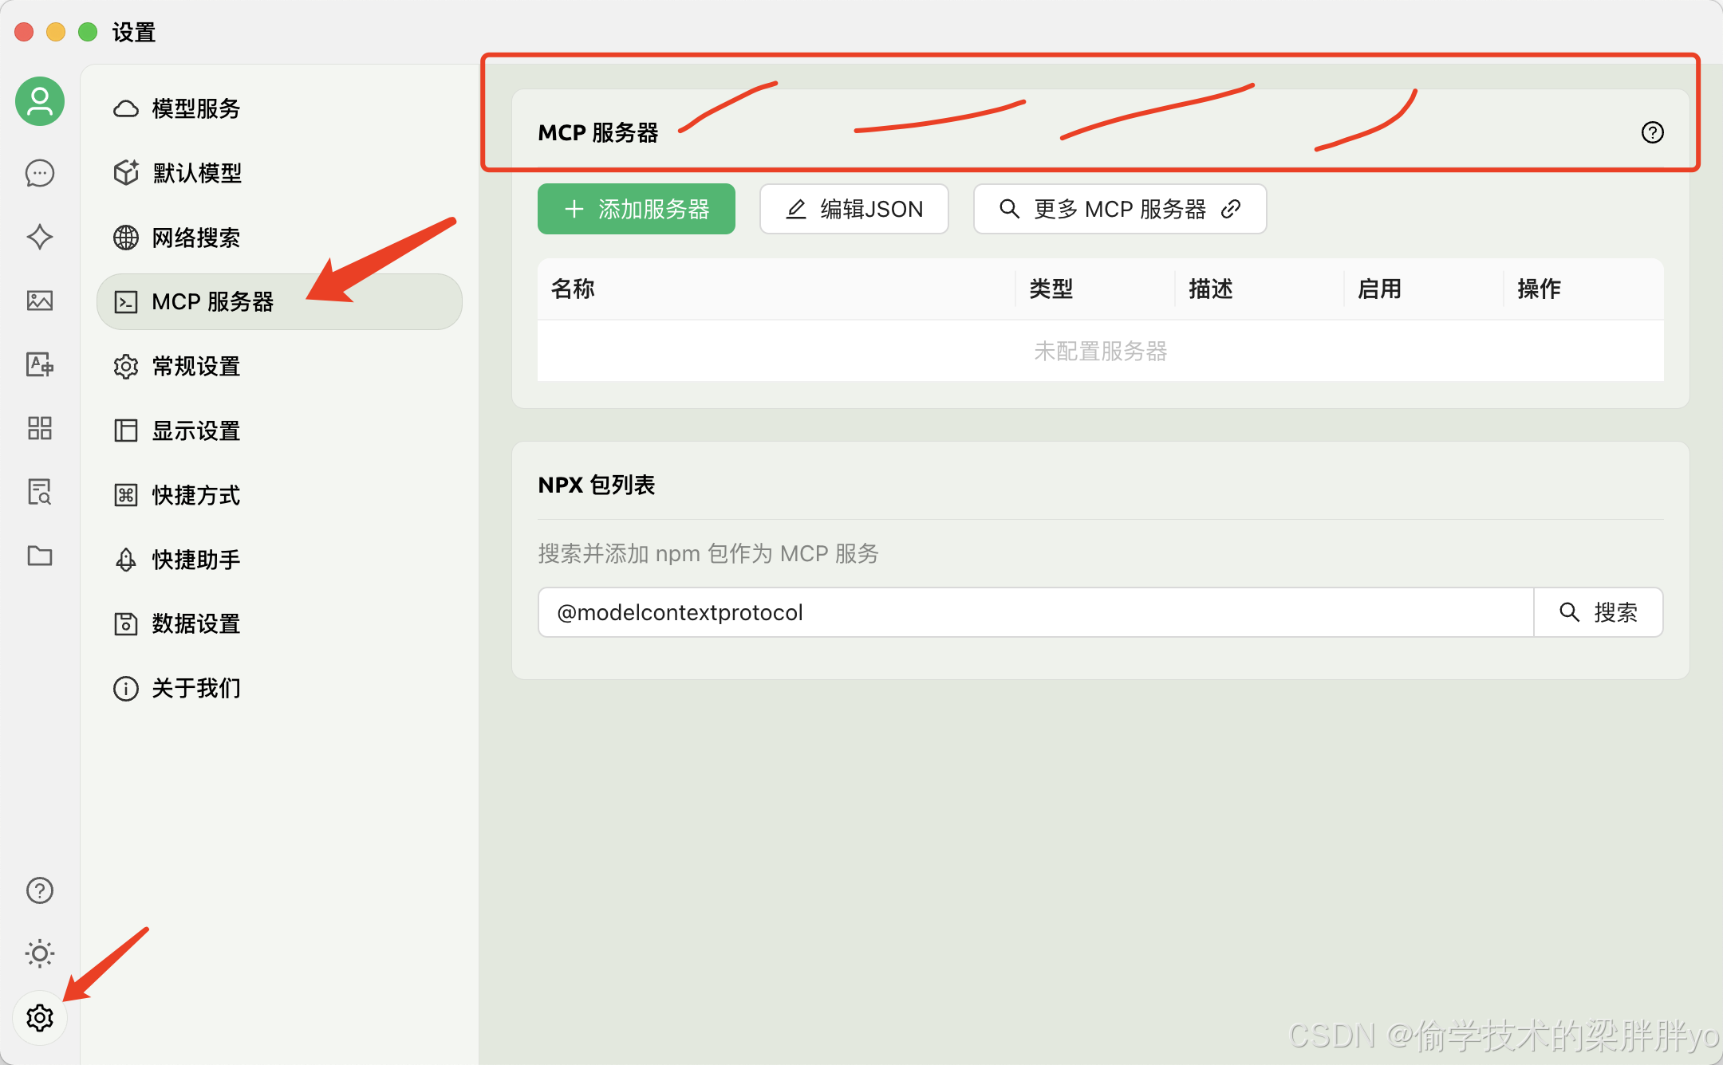Click the MCP 服务器 help circle icon

tap(1652, 132)
